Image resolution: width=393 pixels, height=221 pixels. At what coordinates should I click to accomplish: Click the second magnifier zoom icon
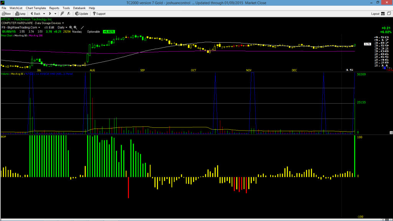pos(75,28)
